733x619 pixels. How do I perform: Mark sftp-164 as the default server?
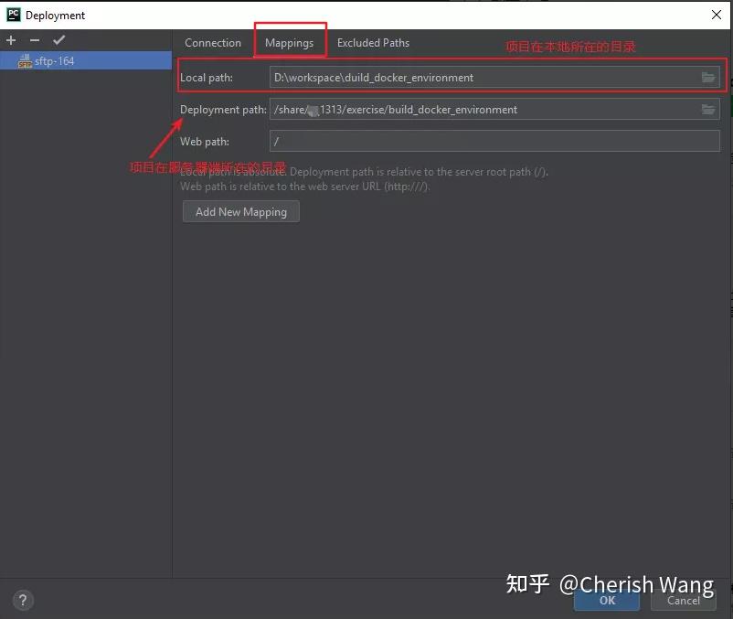tap(59, 40)
